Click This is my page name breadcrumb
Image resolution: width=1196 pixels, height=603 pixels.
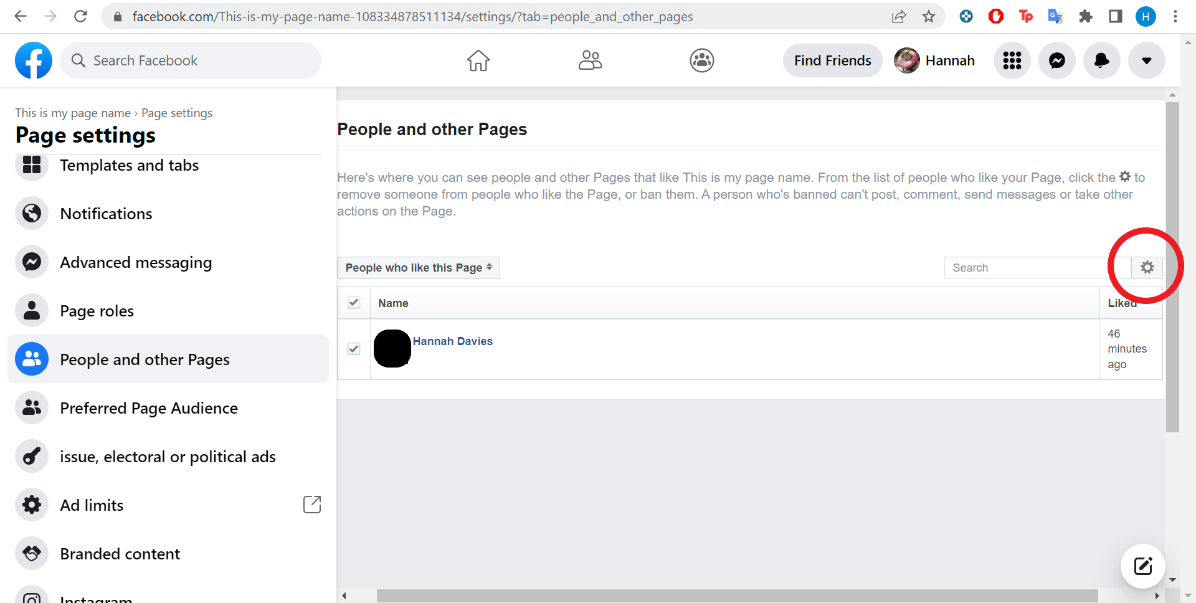coord(73,113)
